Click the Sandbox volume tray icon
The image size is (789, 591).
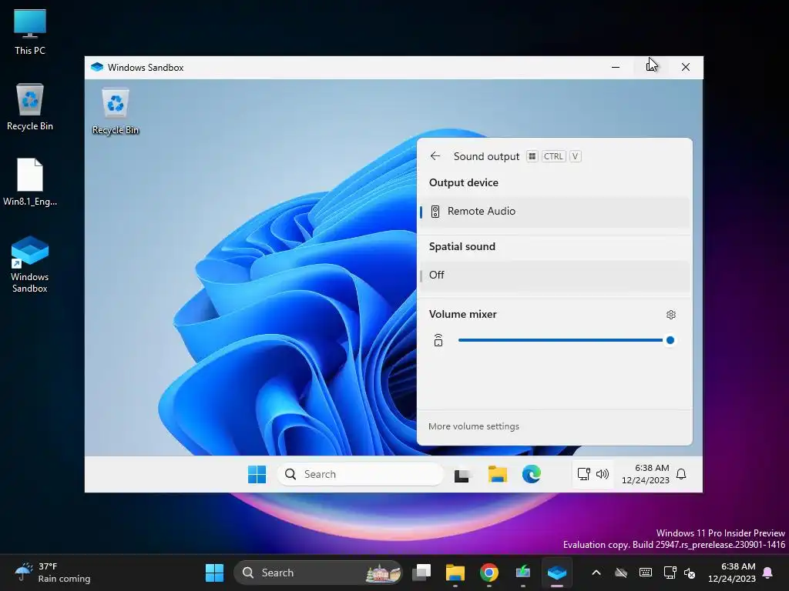603,474
